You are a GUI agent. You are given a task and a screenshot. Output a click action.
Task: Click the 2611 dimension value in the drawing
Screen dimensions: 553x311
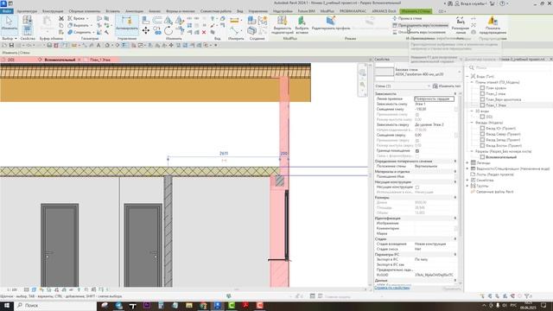click(224, 154)
